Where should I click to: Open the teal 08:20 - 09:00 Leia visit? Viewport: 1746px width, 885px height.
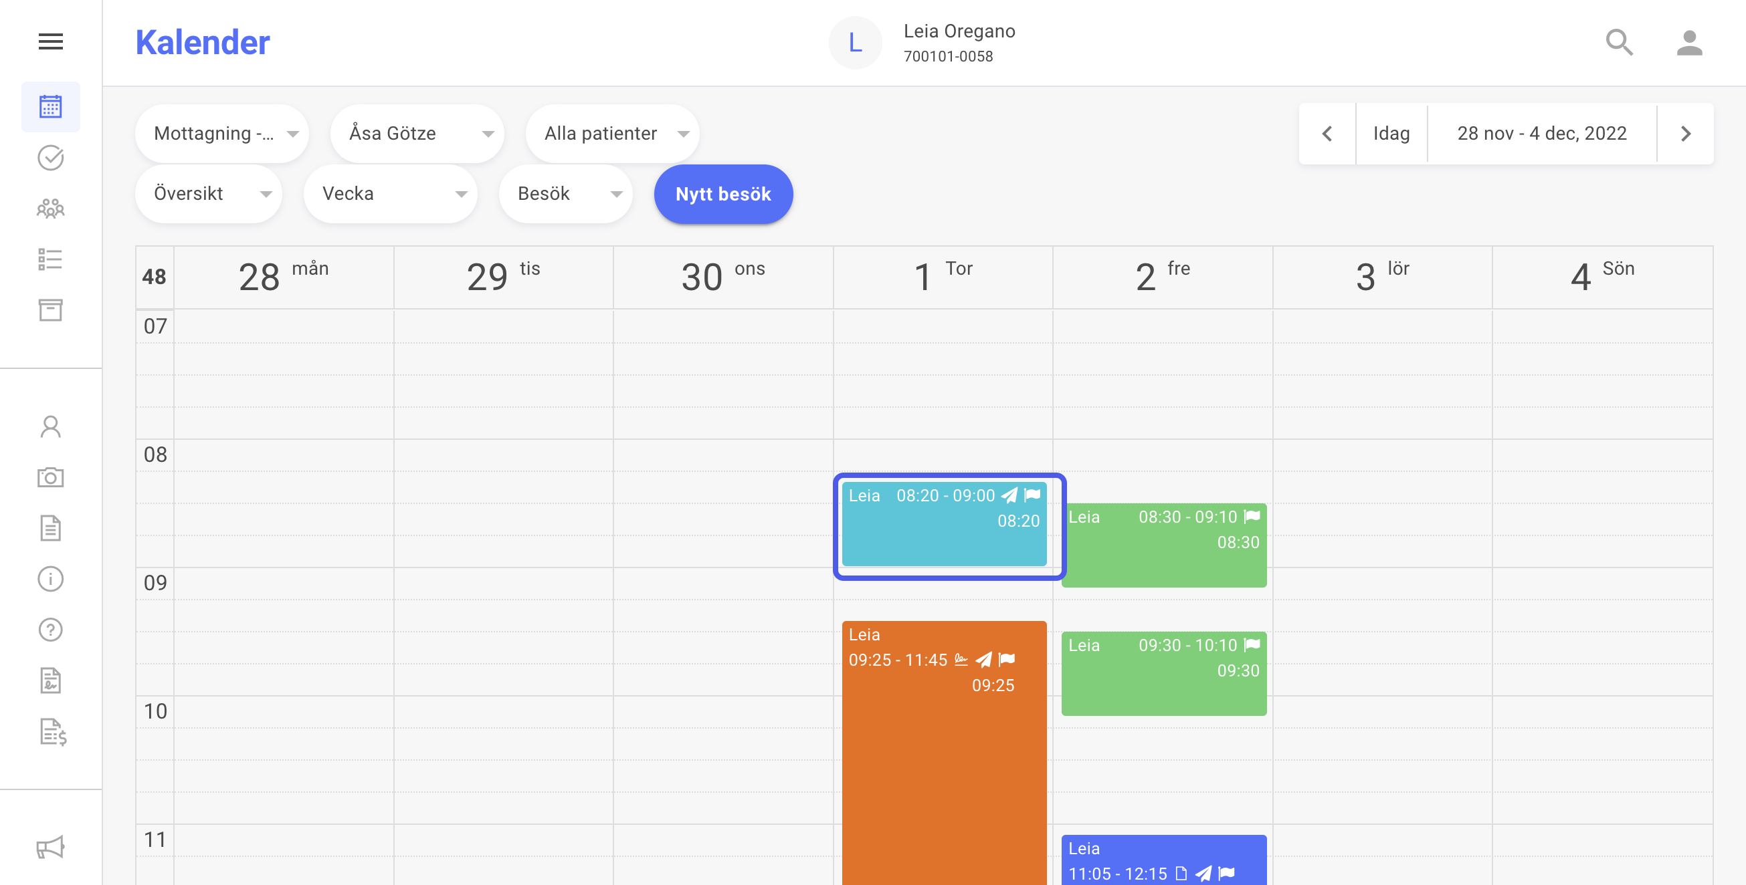pyautogui.click(x=943, y=523)
